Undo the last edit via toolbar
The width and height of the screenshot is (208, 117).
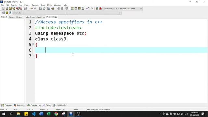[x=32, y=9]
